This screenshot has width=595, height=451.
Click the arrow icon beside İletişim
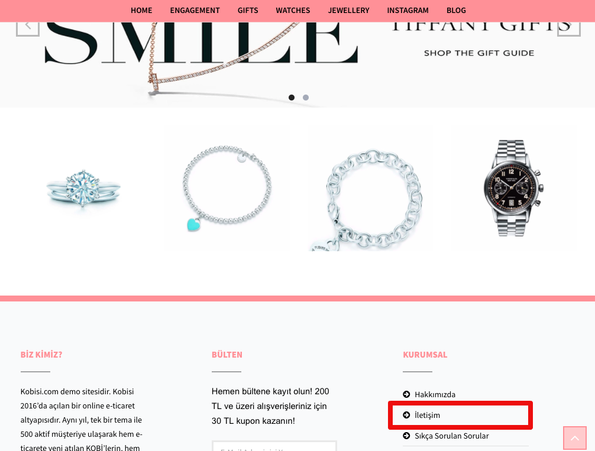click(406, 415)
